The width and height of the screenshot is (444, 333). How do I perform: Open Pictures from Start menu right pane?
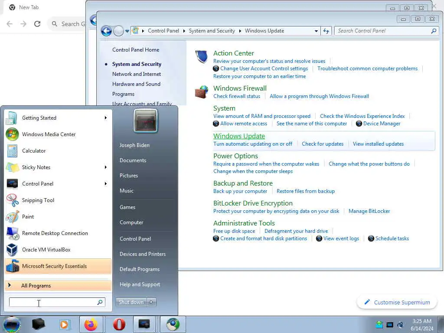coord(129,176)
